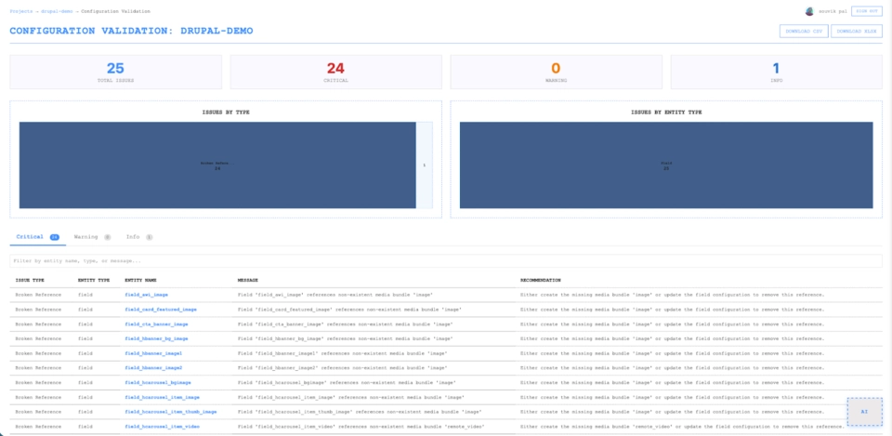This screenshot has height=436, width=892.
Task: Click the field block in Issues by Entity Type
Action: click(666, 165)
